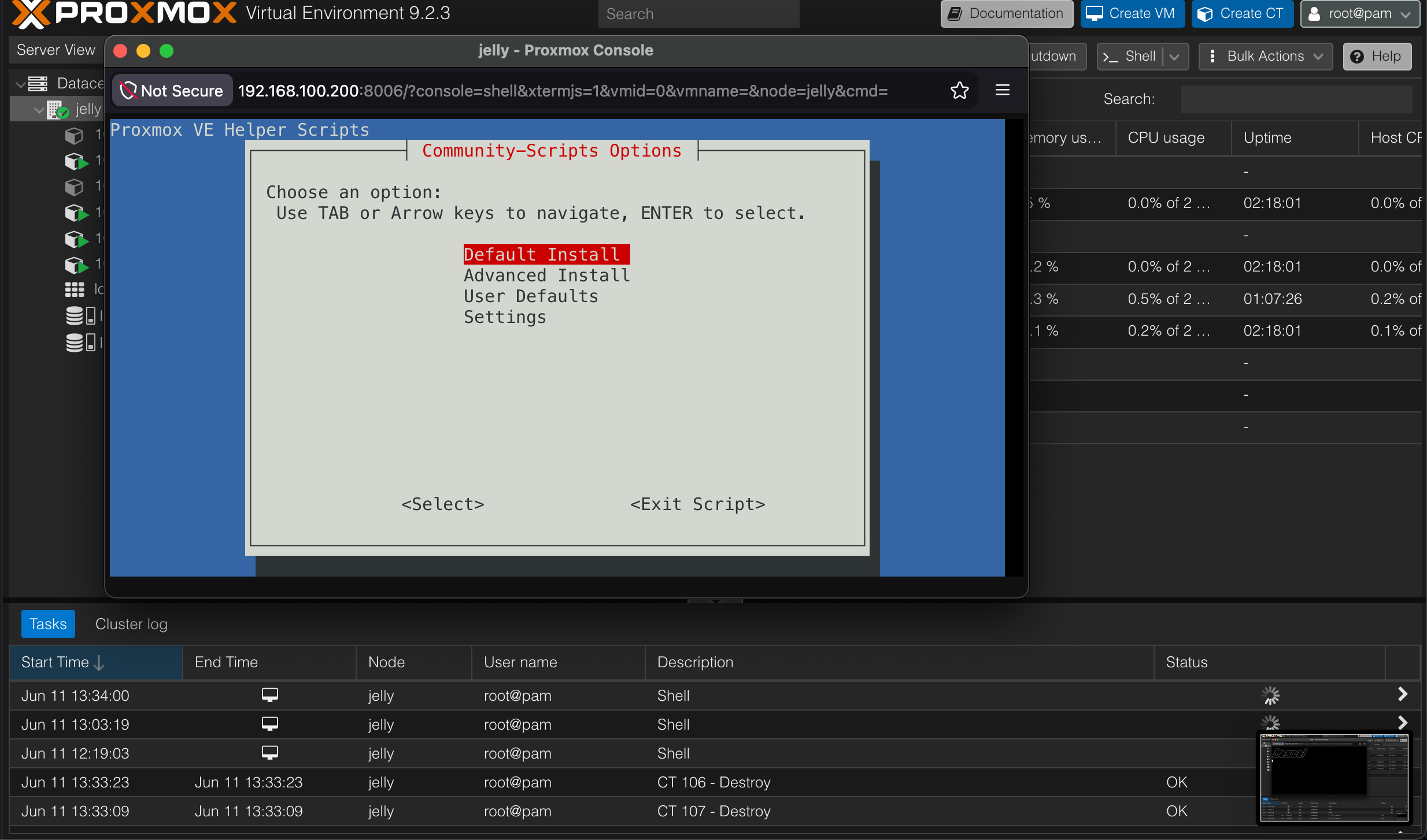The height and width of the screenshot is (840, 1427).
Task: Click the screenshot thumbnail preview
Action: 1334,778
